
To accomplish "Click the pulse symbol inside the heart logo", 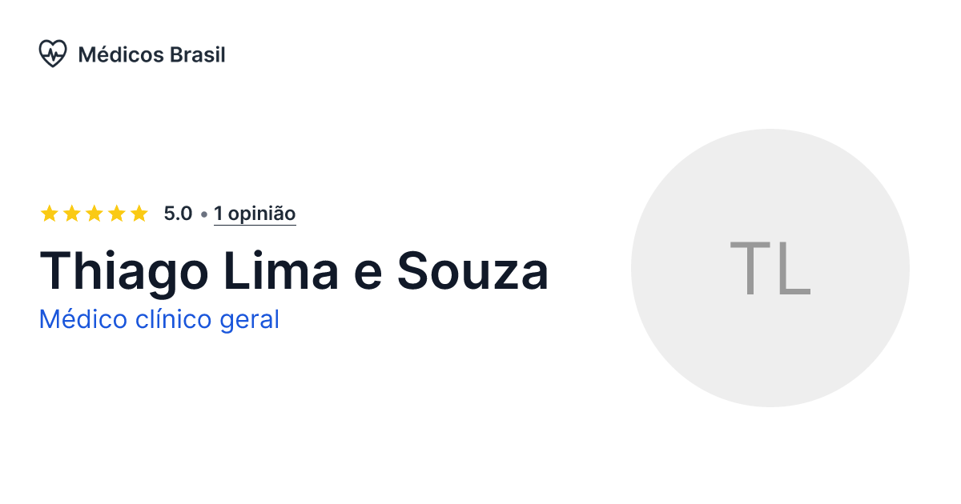I will (53, 53).
